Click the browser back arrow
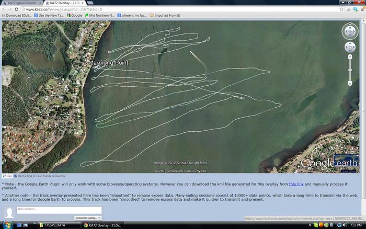The height and width of the screenshot is (229, 366). [x=4, y=9]
